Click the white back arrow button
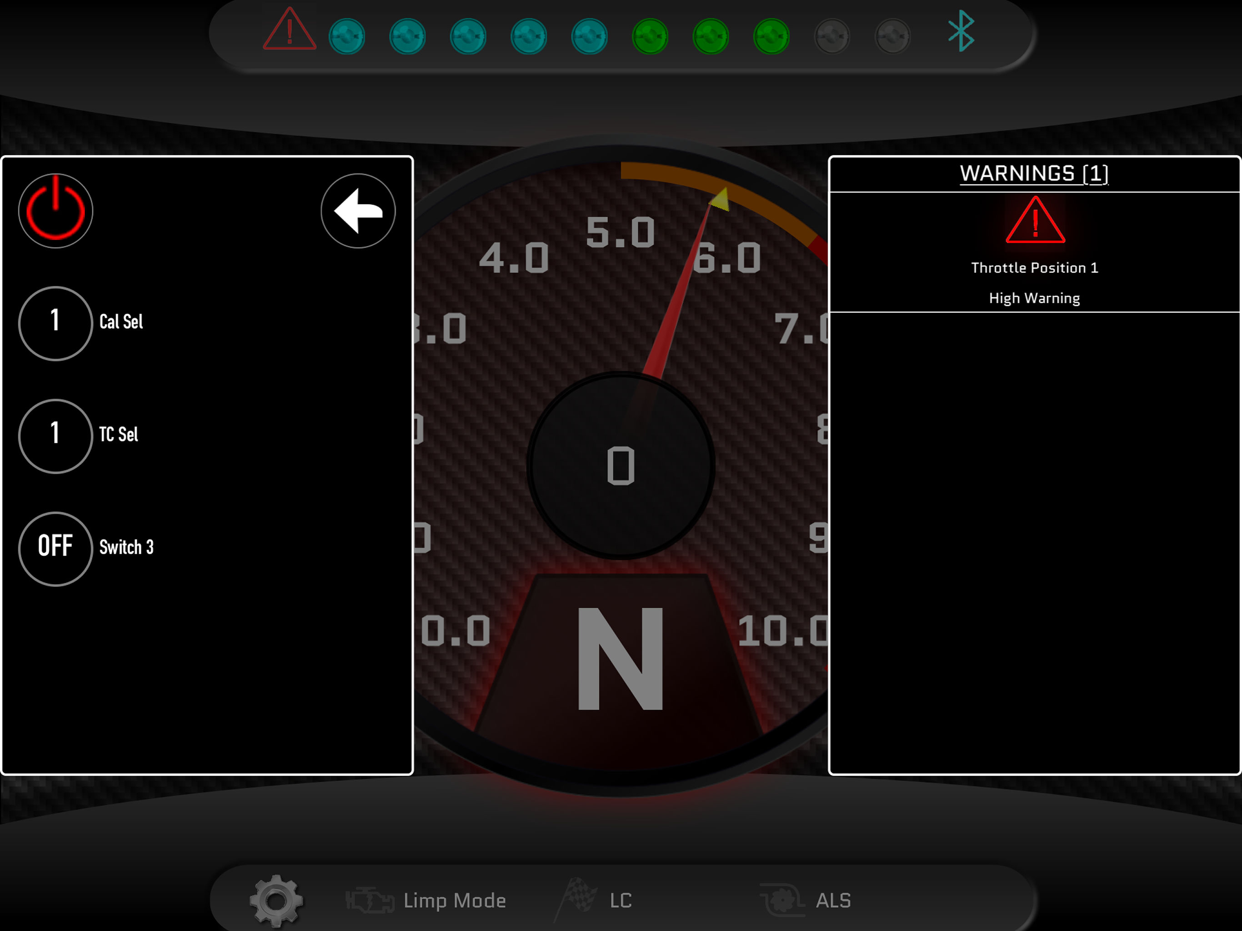The height and width of the screenshot is (931, 1242). [358, 210]
